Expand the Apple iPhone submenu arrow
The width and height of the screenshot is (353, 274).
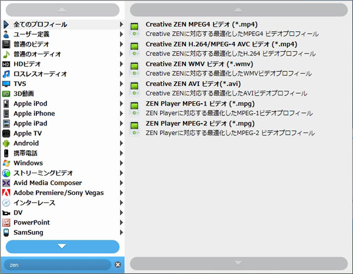[121, 114]
